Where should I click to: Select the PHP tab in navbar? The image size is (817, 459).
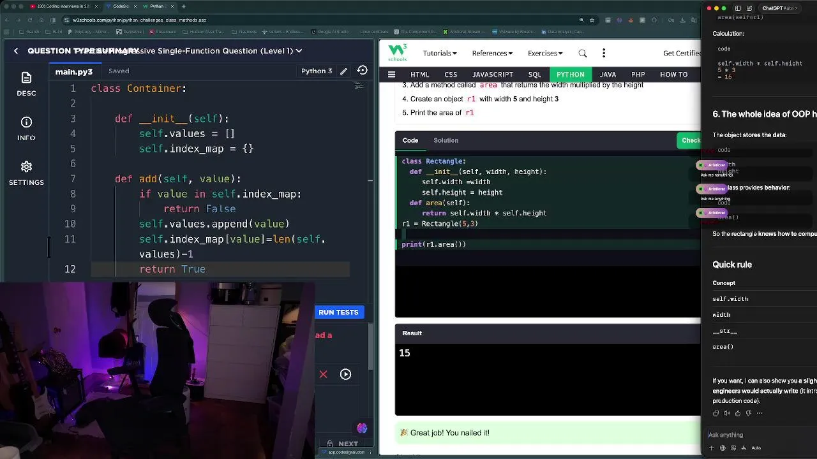point(638,75)
